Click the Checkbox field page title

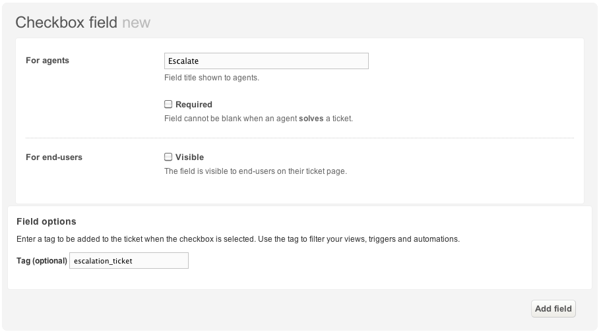tap(67, 22)
